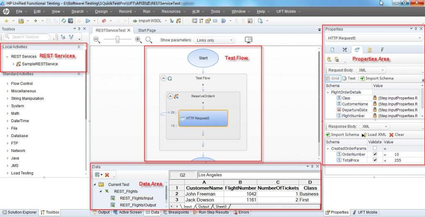Image resolution: width=425 pixels, height=217 pixels.
Task: Toggle the CreatedOrderParams validate checkbox
Action: (x=375, y=148)
